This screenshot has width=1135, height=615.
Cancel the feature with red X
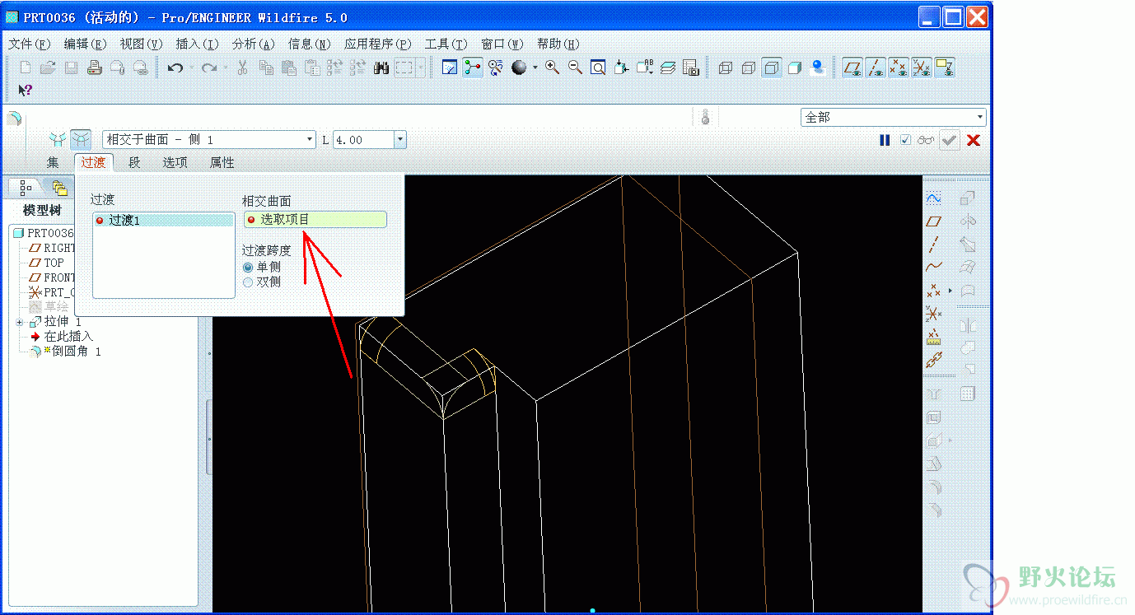[x=974, y=140]
